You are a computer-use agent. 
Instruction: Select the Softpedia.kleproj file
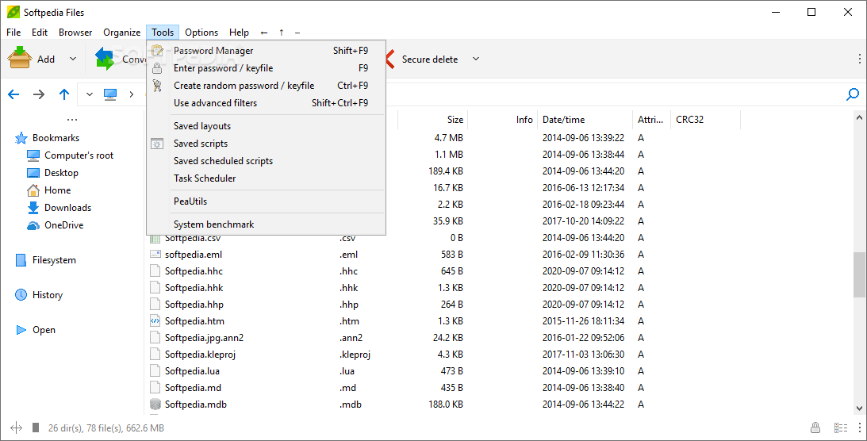coord(200,355)
